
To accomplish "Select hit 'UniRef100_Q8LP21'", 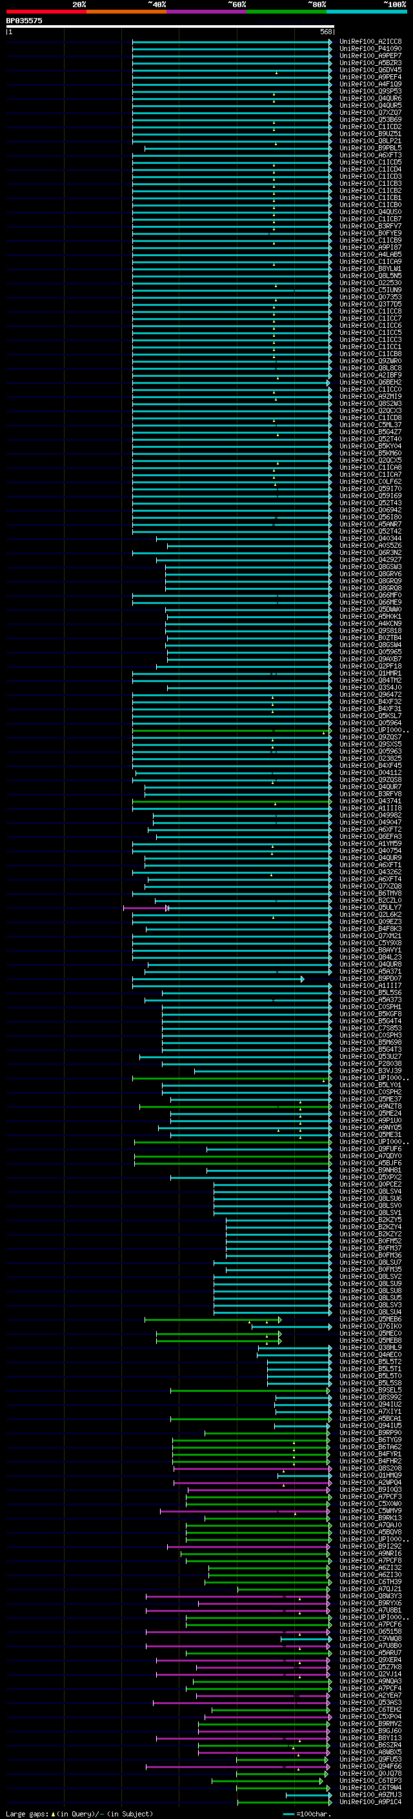I will tap(370, 141).
